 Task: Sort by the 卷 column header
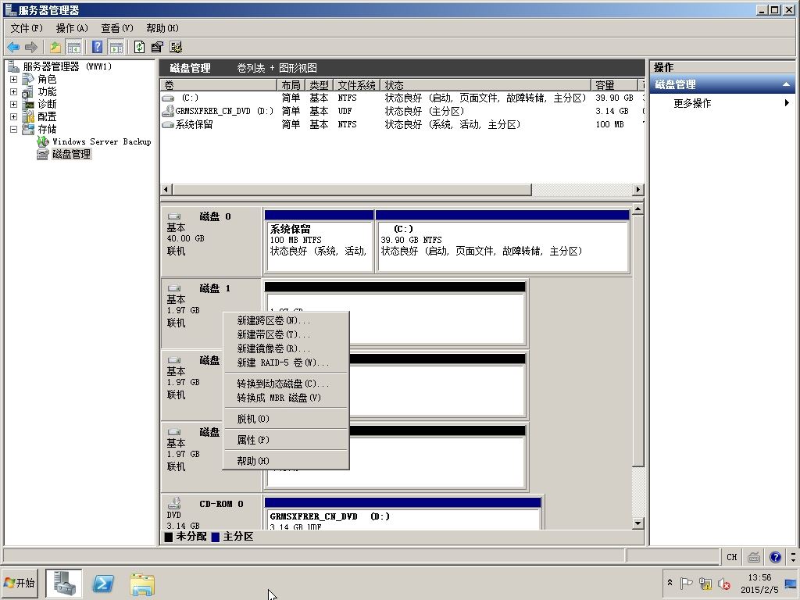point(219,85)
